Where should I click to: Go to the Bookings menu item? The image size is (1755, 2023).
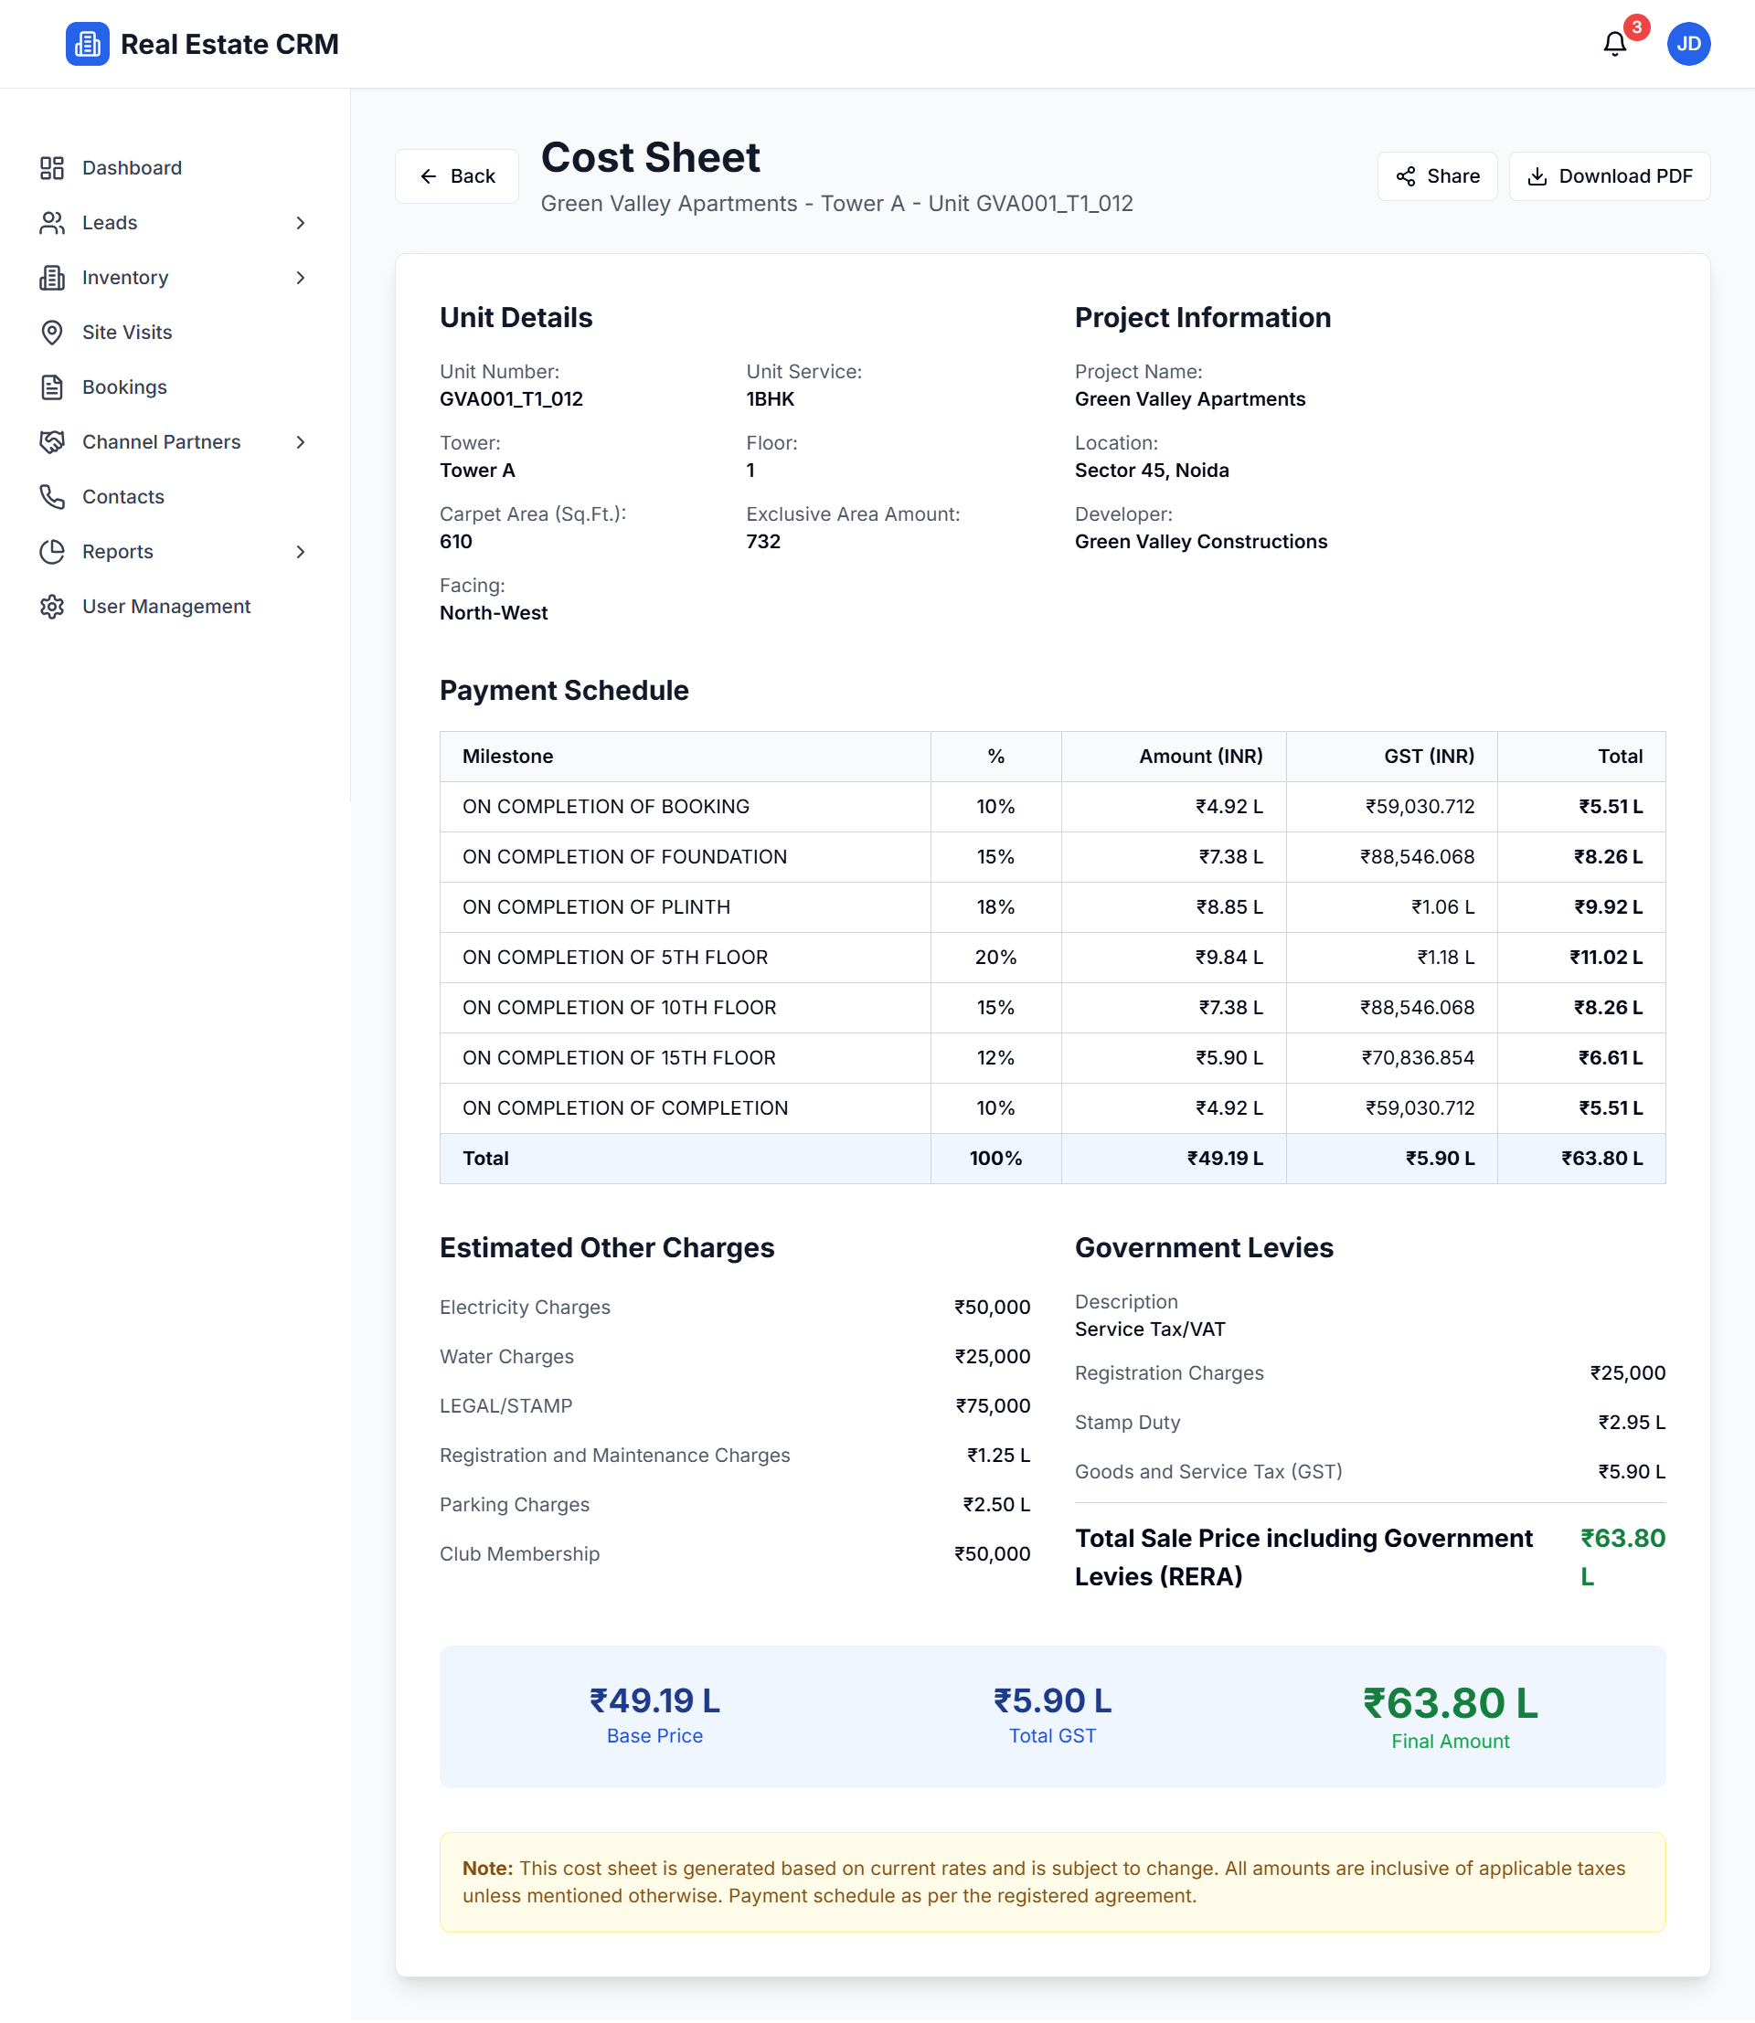(124, 387)
